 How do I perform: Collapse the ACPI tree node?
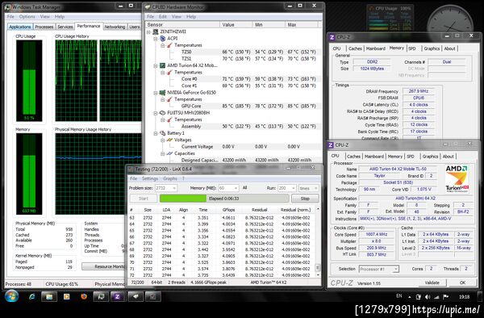pos(156,39)
